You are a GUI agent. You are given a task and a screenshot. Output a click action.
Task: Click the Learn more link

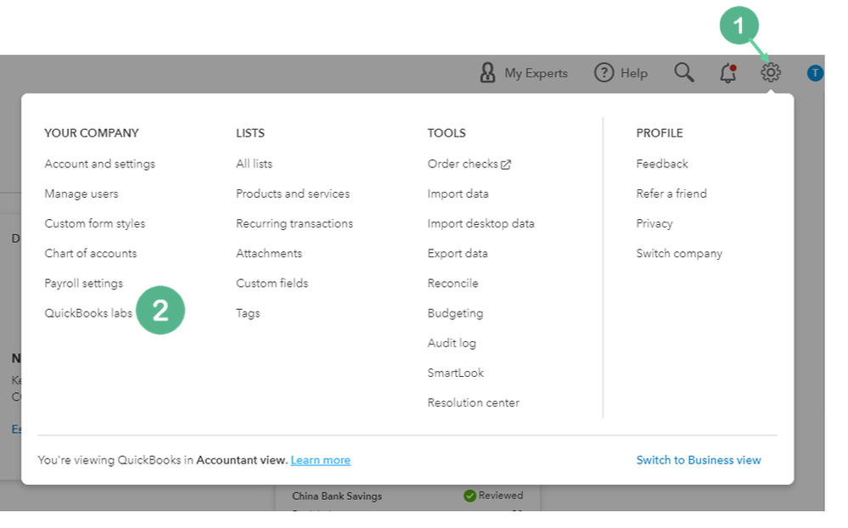point(320,460)
